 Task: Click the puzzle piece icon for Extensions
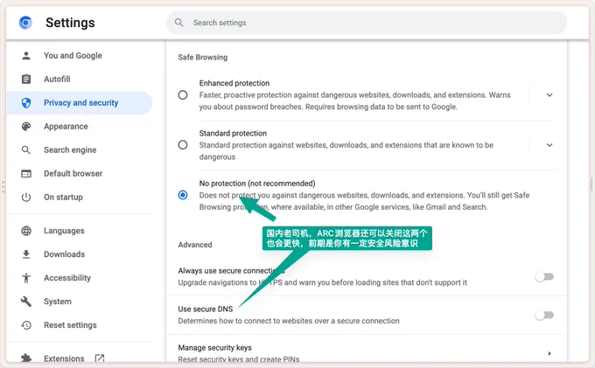click(26, 358)
